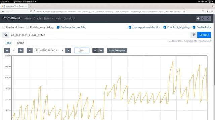This screenshot has height=120, width=215.
Task: Click the Pocket save icon
Action: click(203, 11)
